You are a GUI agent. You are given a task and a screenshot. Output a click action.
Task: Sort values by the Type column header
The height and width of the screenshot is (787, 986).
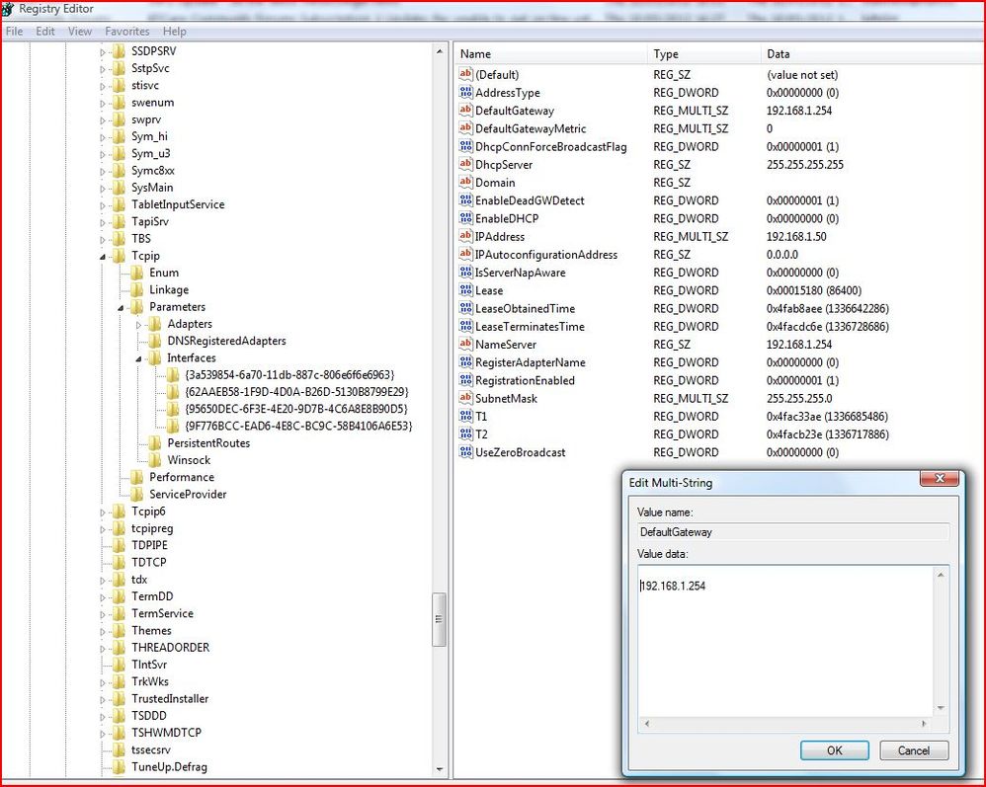click(x=703, y=54)
